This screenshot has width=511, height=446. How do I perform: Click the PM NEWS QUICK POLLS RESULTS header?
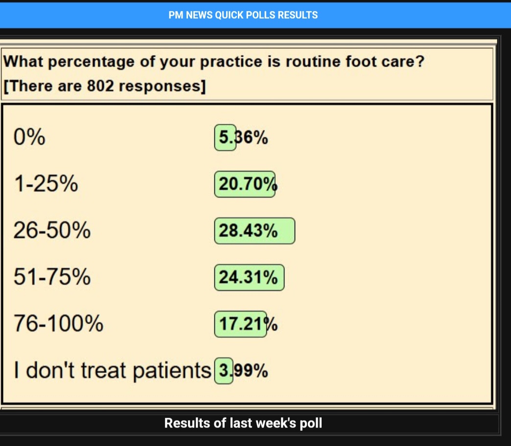pos(243,15)
